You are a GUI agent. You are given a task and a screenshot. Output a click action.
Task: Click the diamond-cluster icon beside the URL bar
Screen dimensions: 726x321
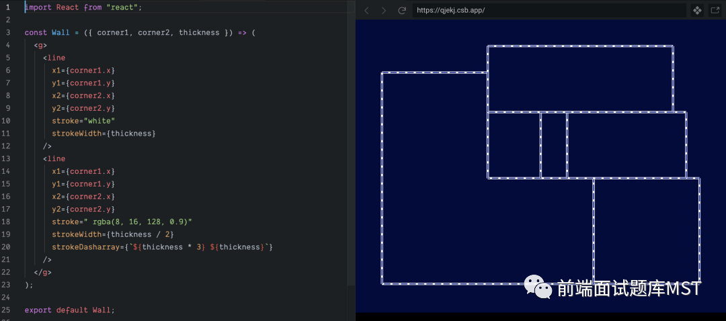(x=697, y=10)
